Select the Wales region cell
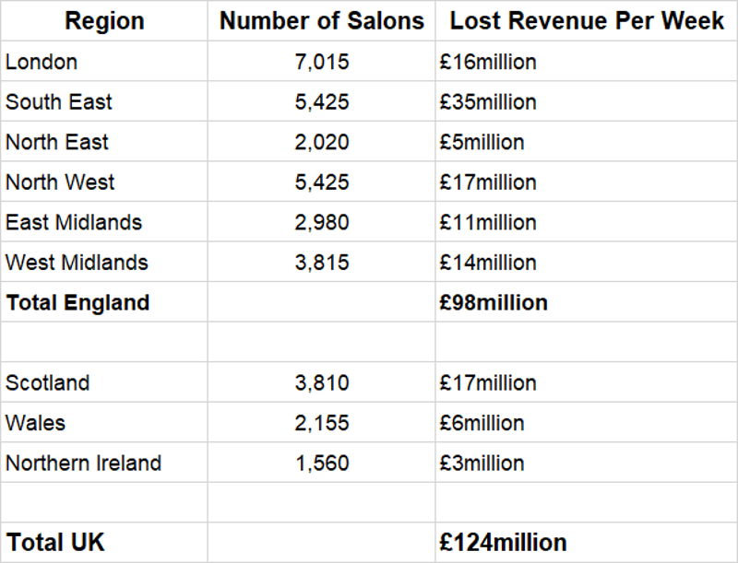This screenshot has width=738, height=563. pos(36,423)
